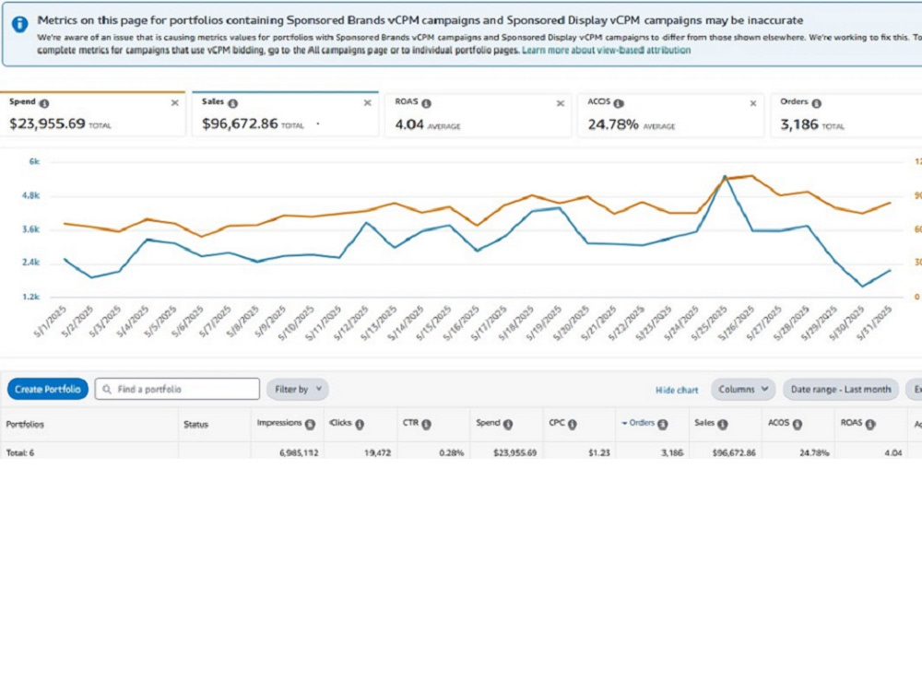Click the CTR column info icon
The image size is (922, 691).
click(426, 424)
